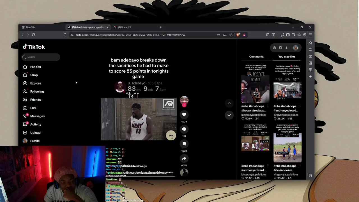Click the Brave Shields lion icon
The height and width of the screenshot is (202, 359).
tap(238, 35)
